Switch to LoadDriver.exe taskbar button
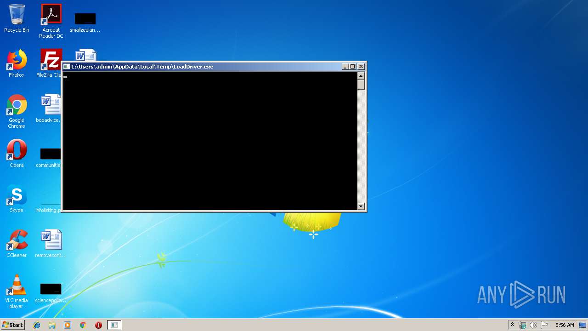Screen dimensions: 588x331 [x=114, y=325]
